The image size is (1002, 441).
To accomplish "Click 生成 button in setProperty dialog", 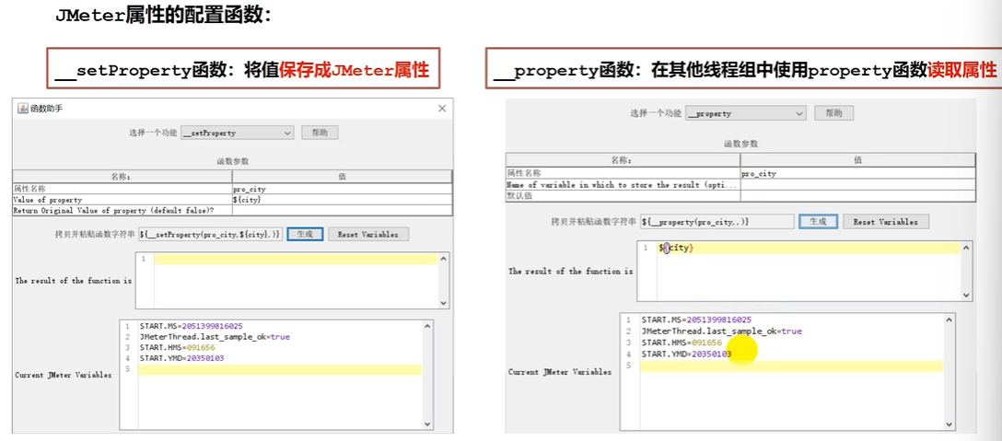I will (x=305, y=234).
